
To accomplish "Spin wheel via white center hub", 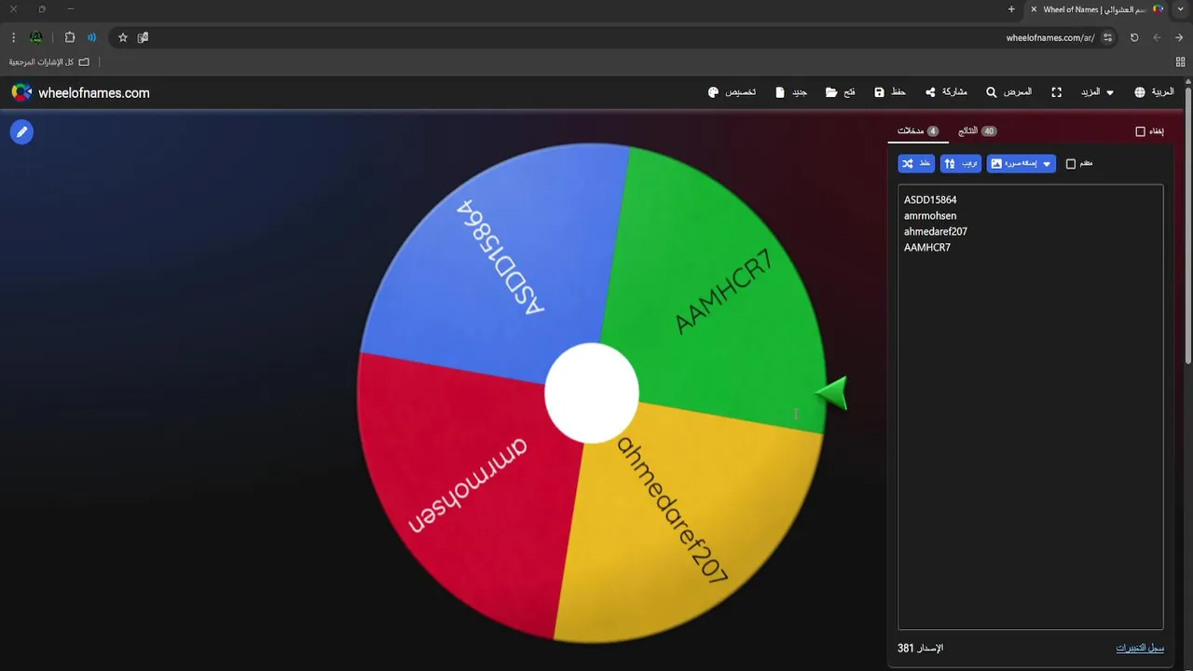I will pos(592,393).
